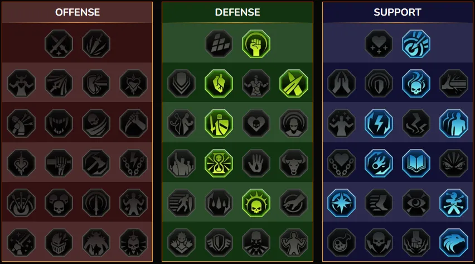This screenshot has width=475, height=264.
Task: Pick the knight helmet mastery icon
Action: 59,242
